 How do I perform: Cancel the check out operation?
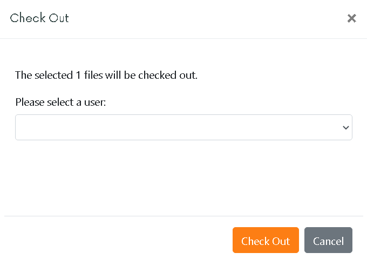click(328, 240)
